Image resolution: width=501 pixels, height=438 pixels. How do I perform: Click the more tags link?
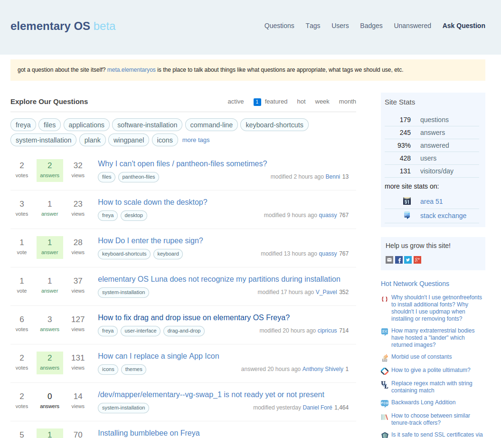[196, 140]
